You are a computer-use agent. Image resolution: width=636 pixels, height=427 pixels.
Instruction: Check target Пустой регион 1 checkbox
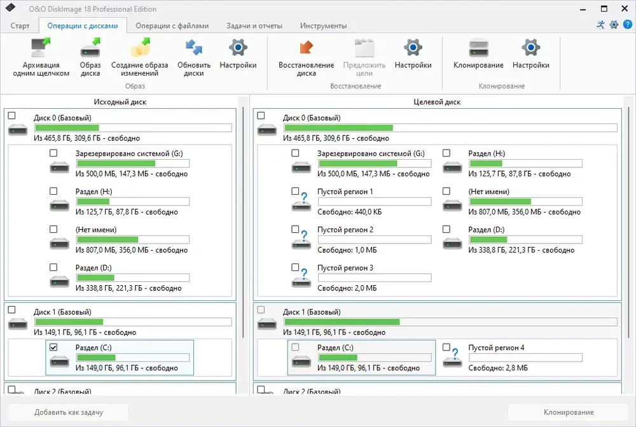click(x=295, y=191)
